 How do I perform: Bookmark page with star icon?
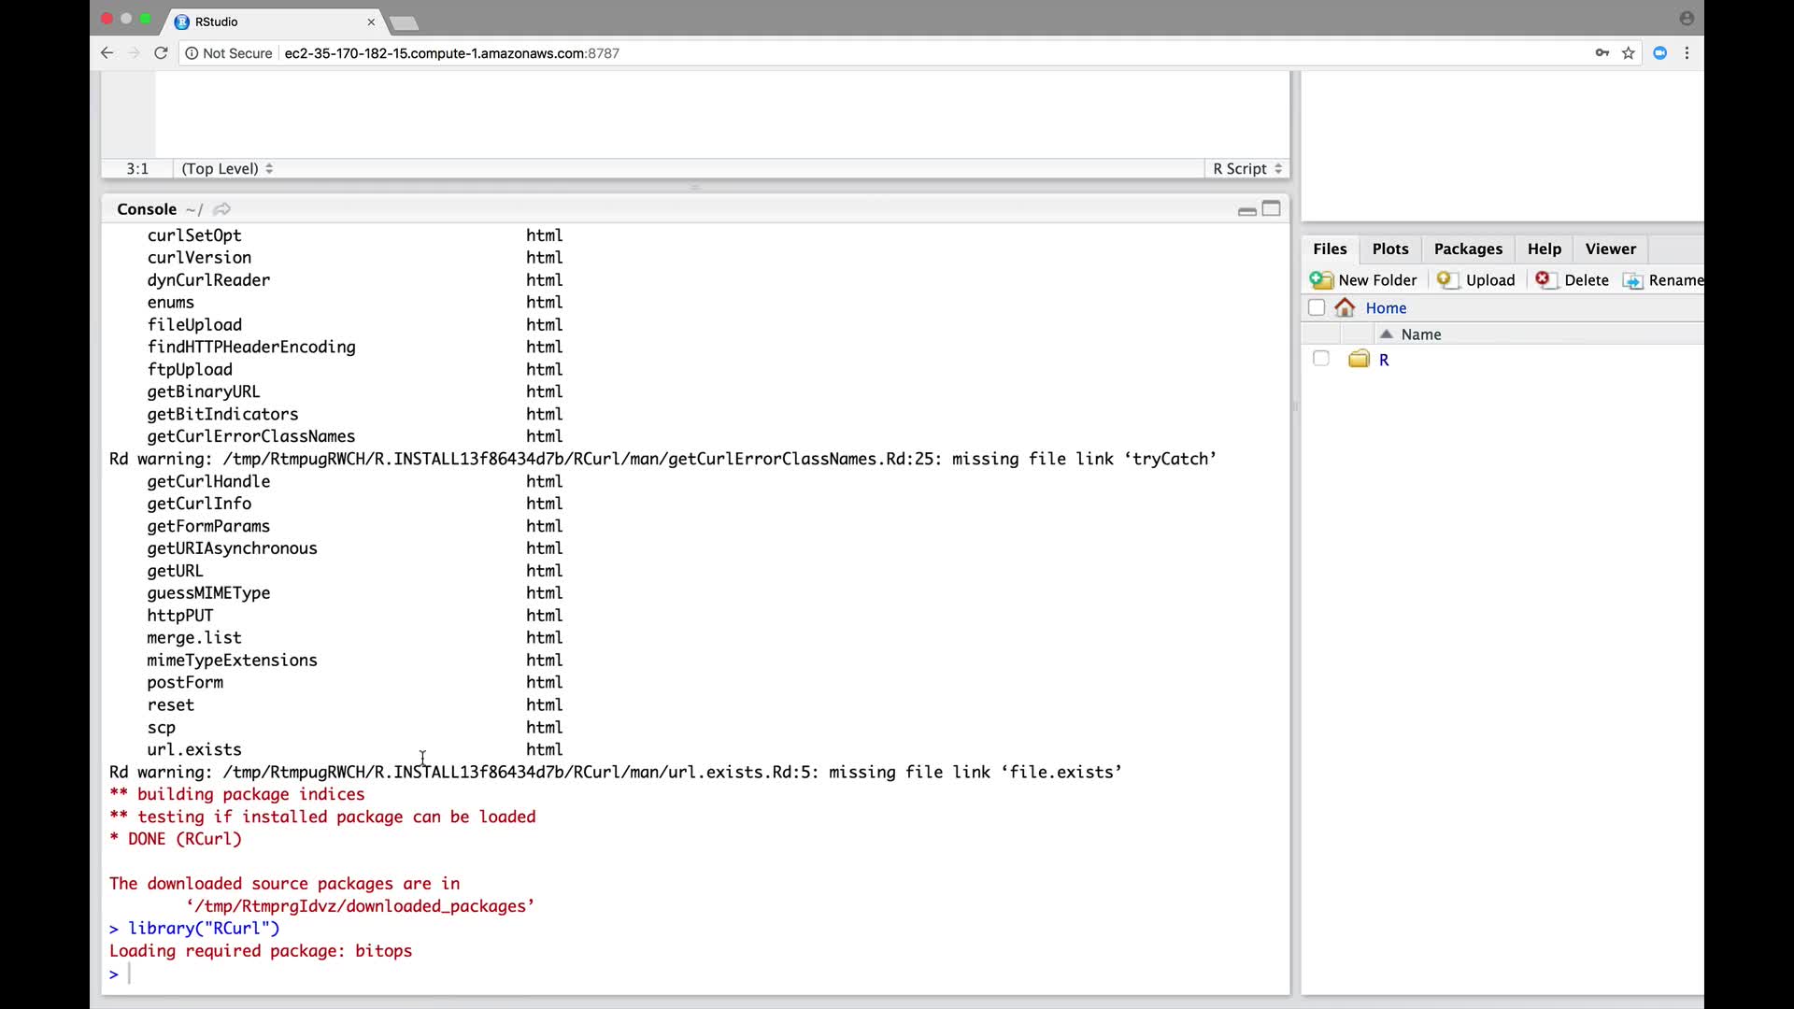(1629, 53)
